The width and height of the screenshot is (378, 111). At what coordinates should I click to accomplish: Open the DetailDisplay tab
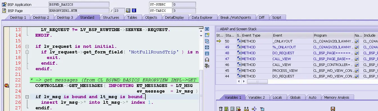tap(174, 17)
